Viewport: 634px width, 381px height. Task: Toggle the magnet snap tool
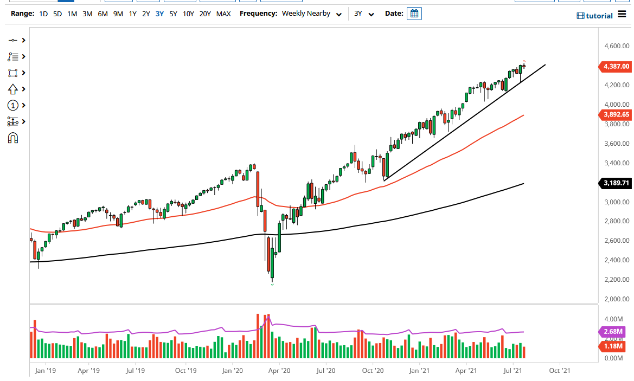click(13, 138)
